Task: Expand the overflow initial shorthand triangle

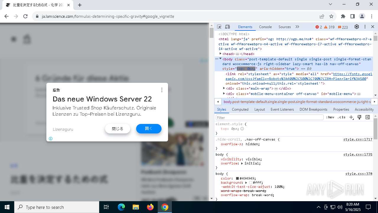Action: [242, 163]
